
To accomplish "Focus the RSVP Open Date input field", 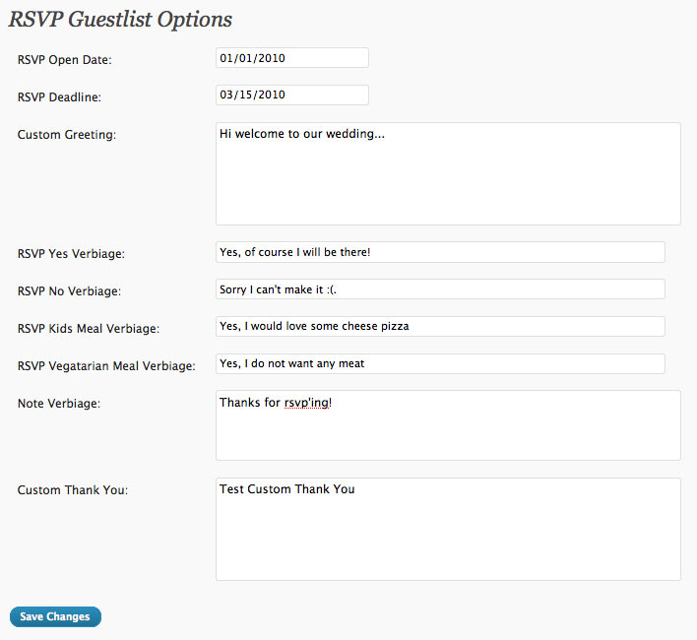I will tap(291, 58).
